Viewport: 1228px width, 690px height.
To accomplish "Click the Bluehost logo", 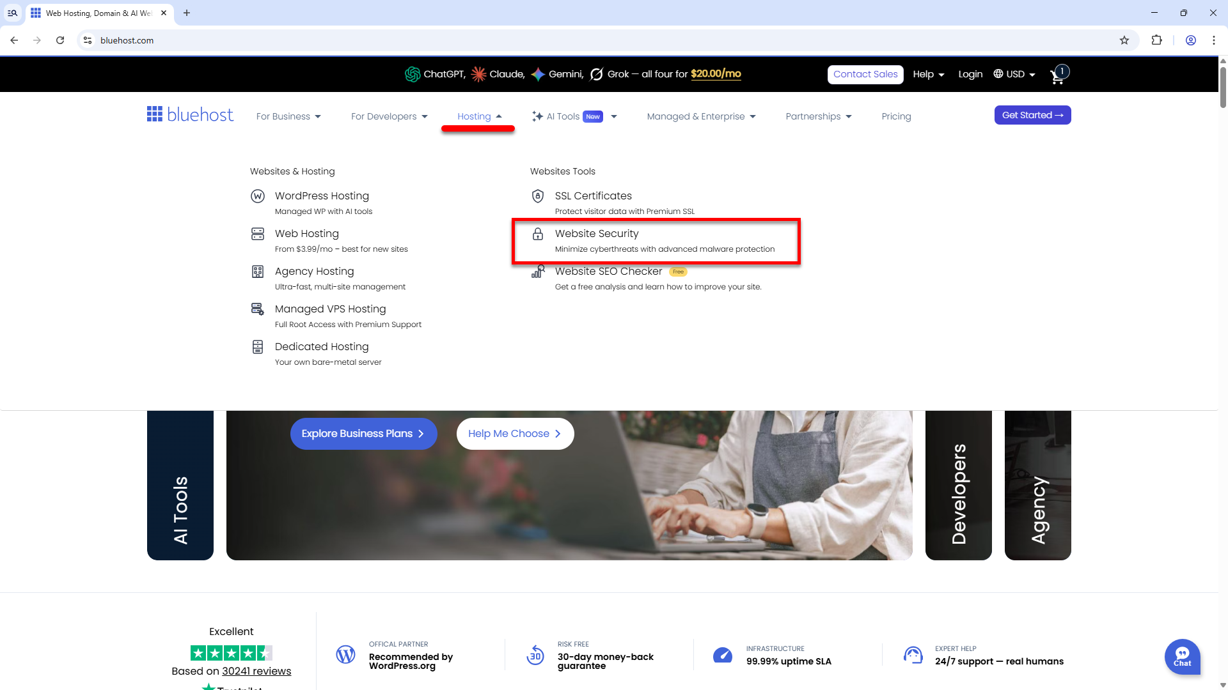I will pyautogui.click(x=190, y=115).
